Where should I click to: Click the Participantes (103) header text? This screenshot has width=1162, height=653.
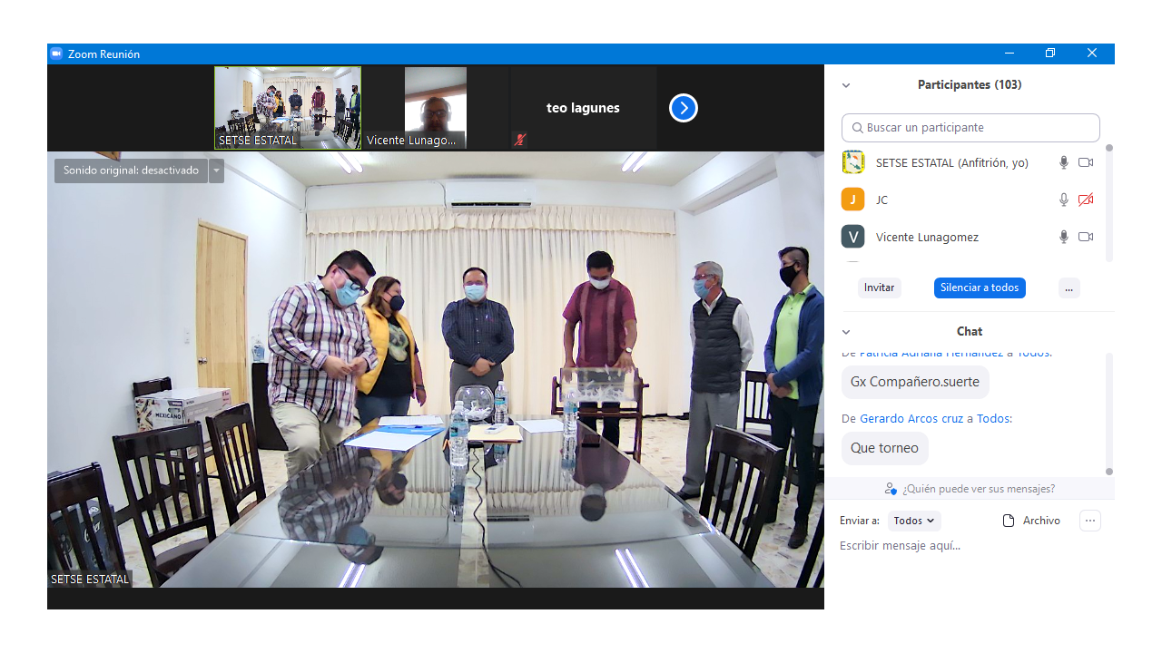pyautogui.click(x=970, y=85)
